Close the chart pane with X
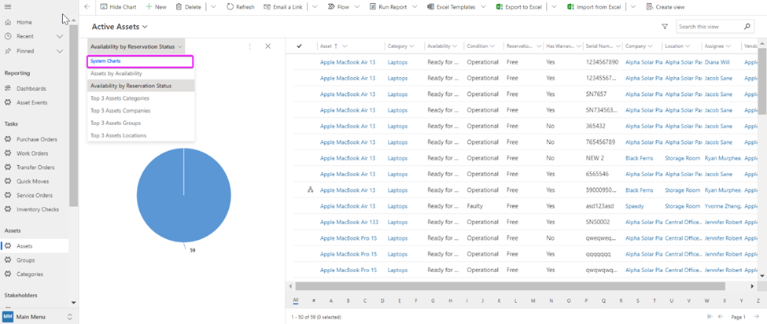Viewport: 767px width, 324px height. click(x=267, y=46)
